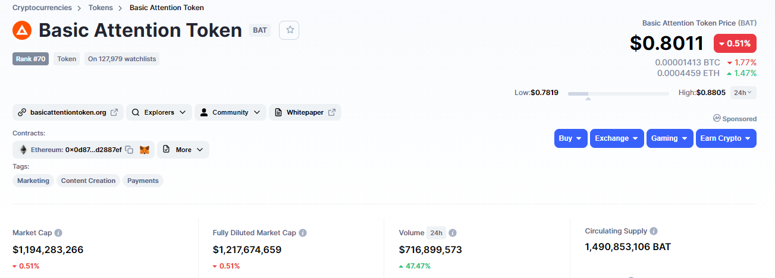Click the On 127,979 watchlists badge
This screenshot has width=775, height=278.
[x=122, y=59]
